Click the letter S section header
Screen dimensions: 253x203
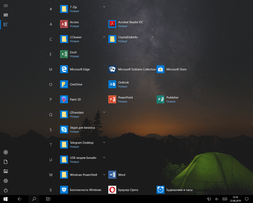click(51, 130)
